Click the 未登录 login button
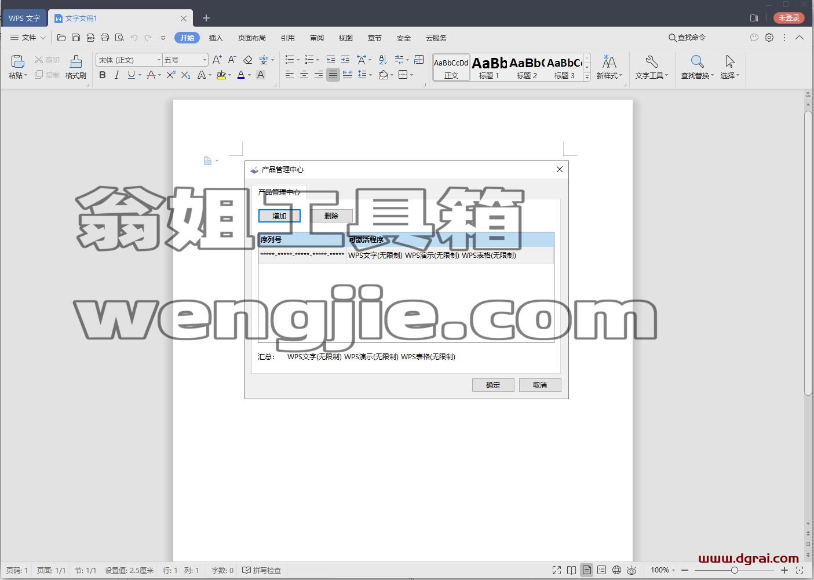814x580 pixels. (789, 18)
